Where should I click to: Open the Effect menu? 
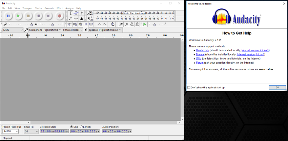coord(60,8)
